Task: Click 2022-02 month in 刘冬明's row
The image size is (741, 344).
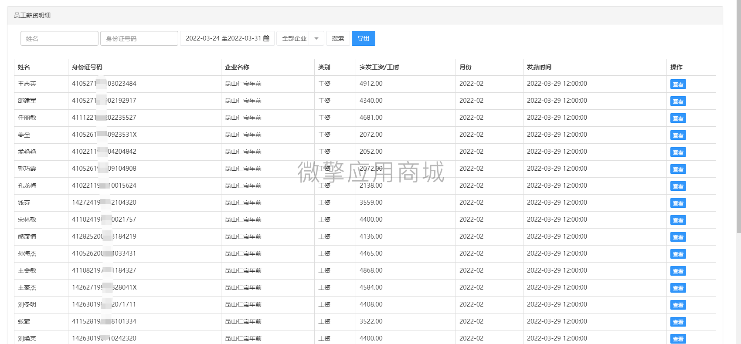Action: click(x=471, y=304)
